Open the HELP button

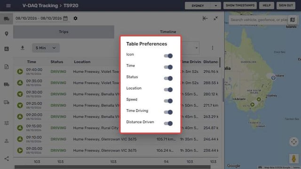point(267,5)
